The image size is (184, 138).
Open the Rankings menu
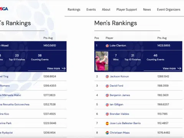[x=74, y=10]
